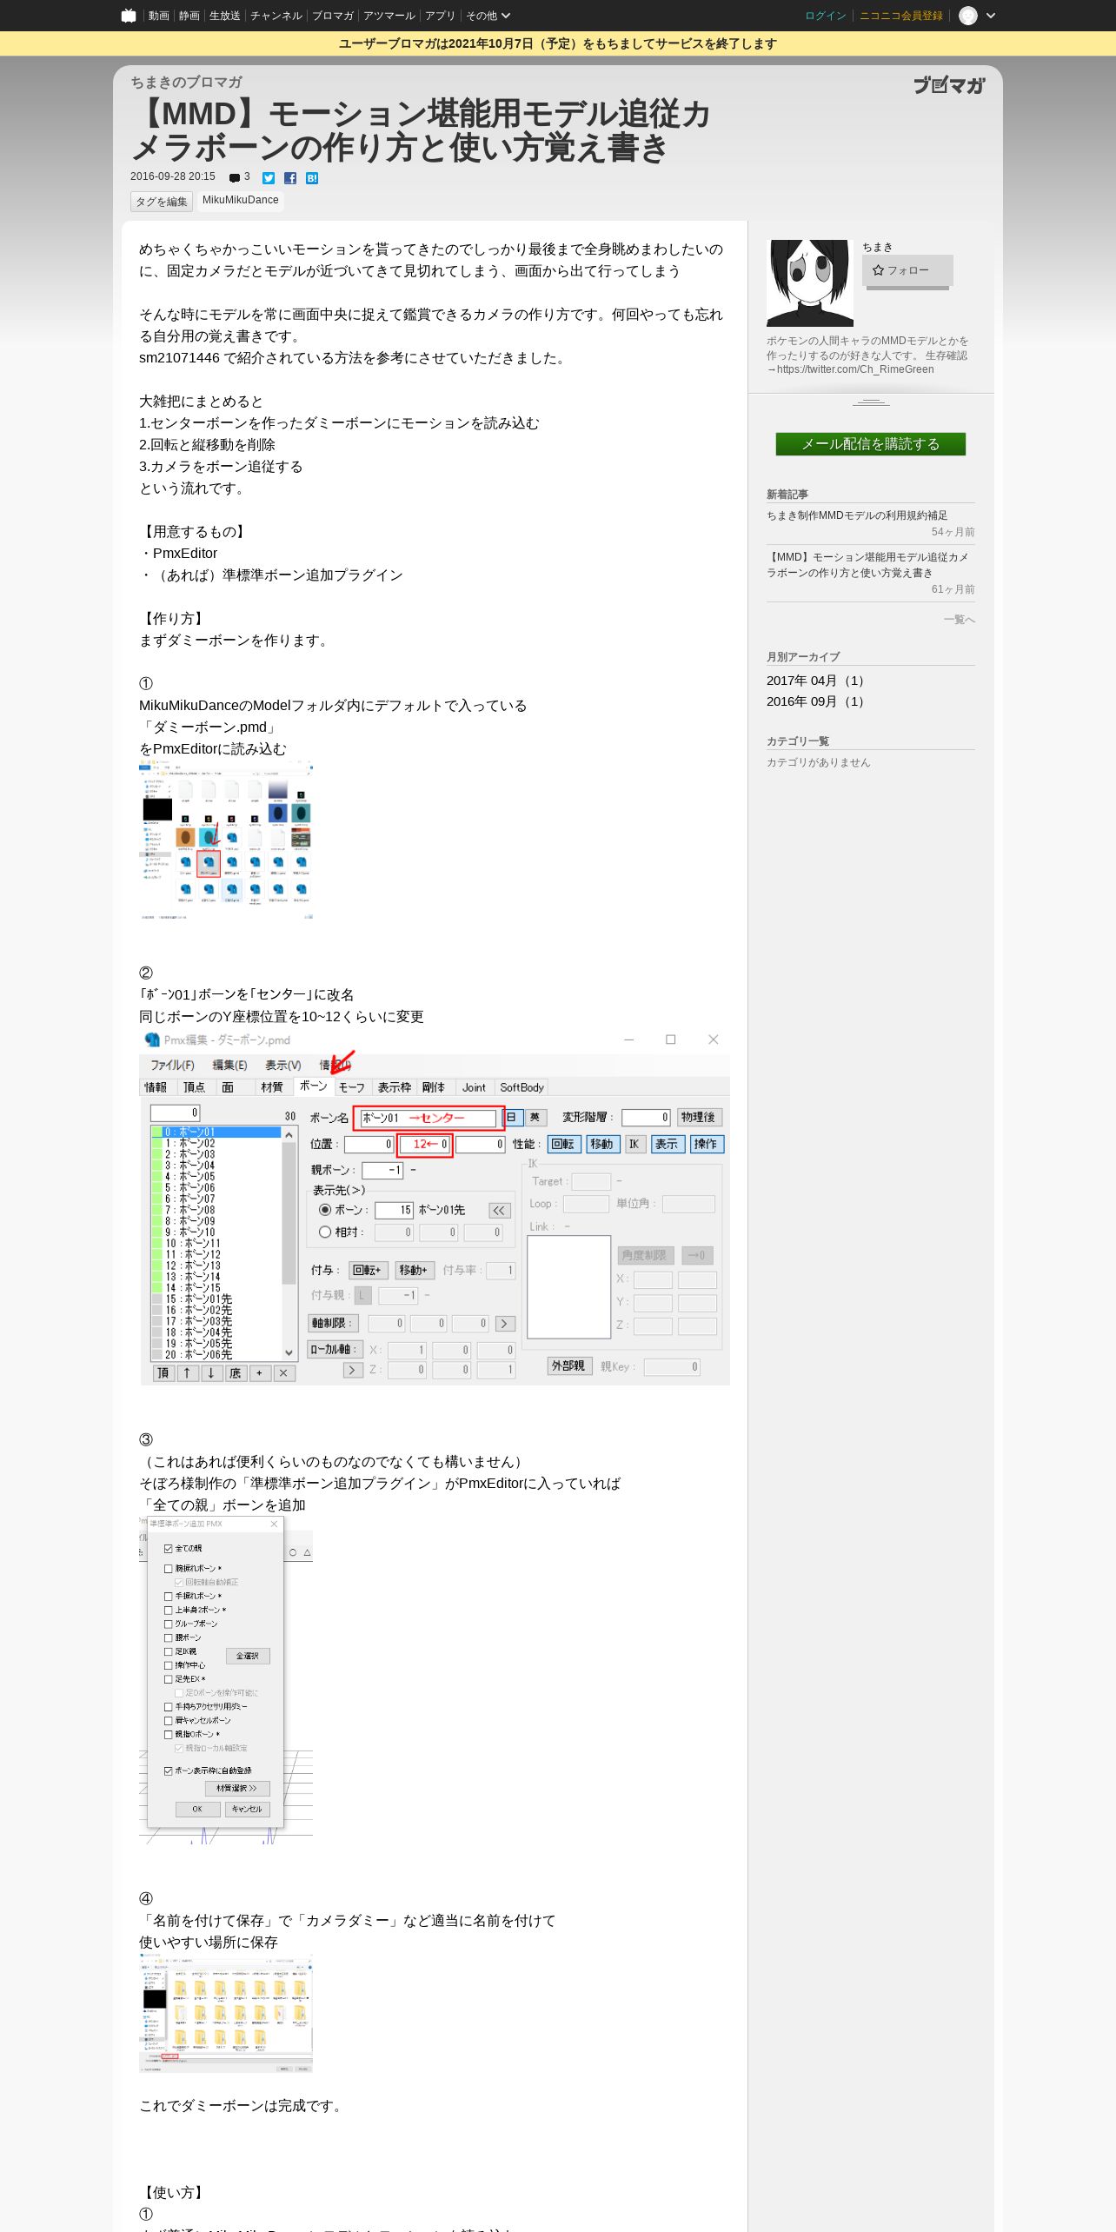
Task: Open 生放送 in the top menu
Action: coord(224,16)
